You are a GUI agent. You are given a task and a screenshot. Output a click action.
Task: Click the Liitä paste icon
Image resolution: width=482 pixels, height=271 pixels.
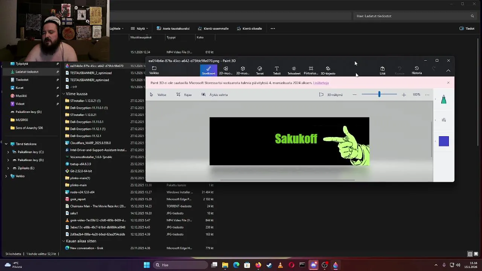(x=382, y=70)
